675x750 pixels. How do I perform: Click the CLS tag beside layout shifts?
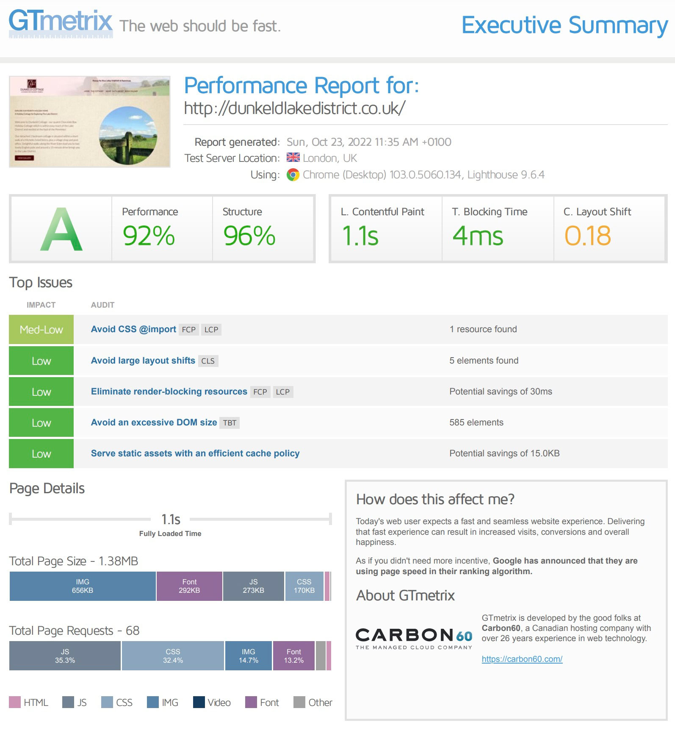207,361
